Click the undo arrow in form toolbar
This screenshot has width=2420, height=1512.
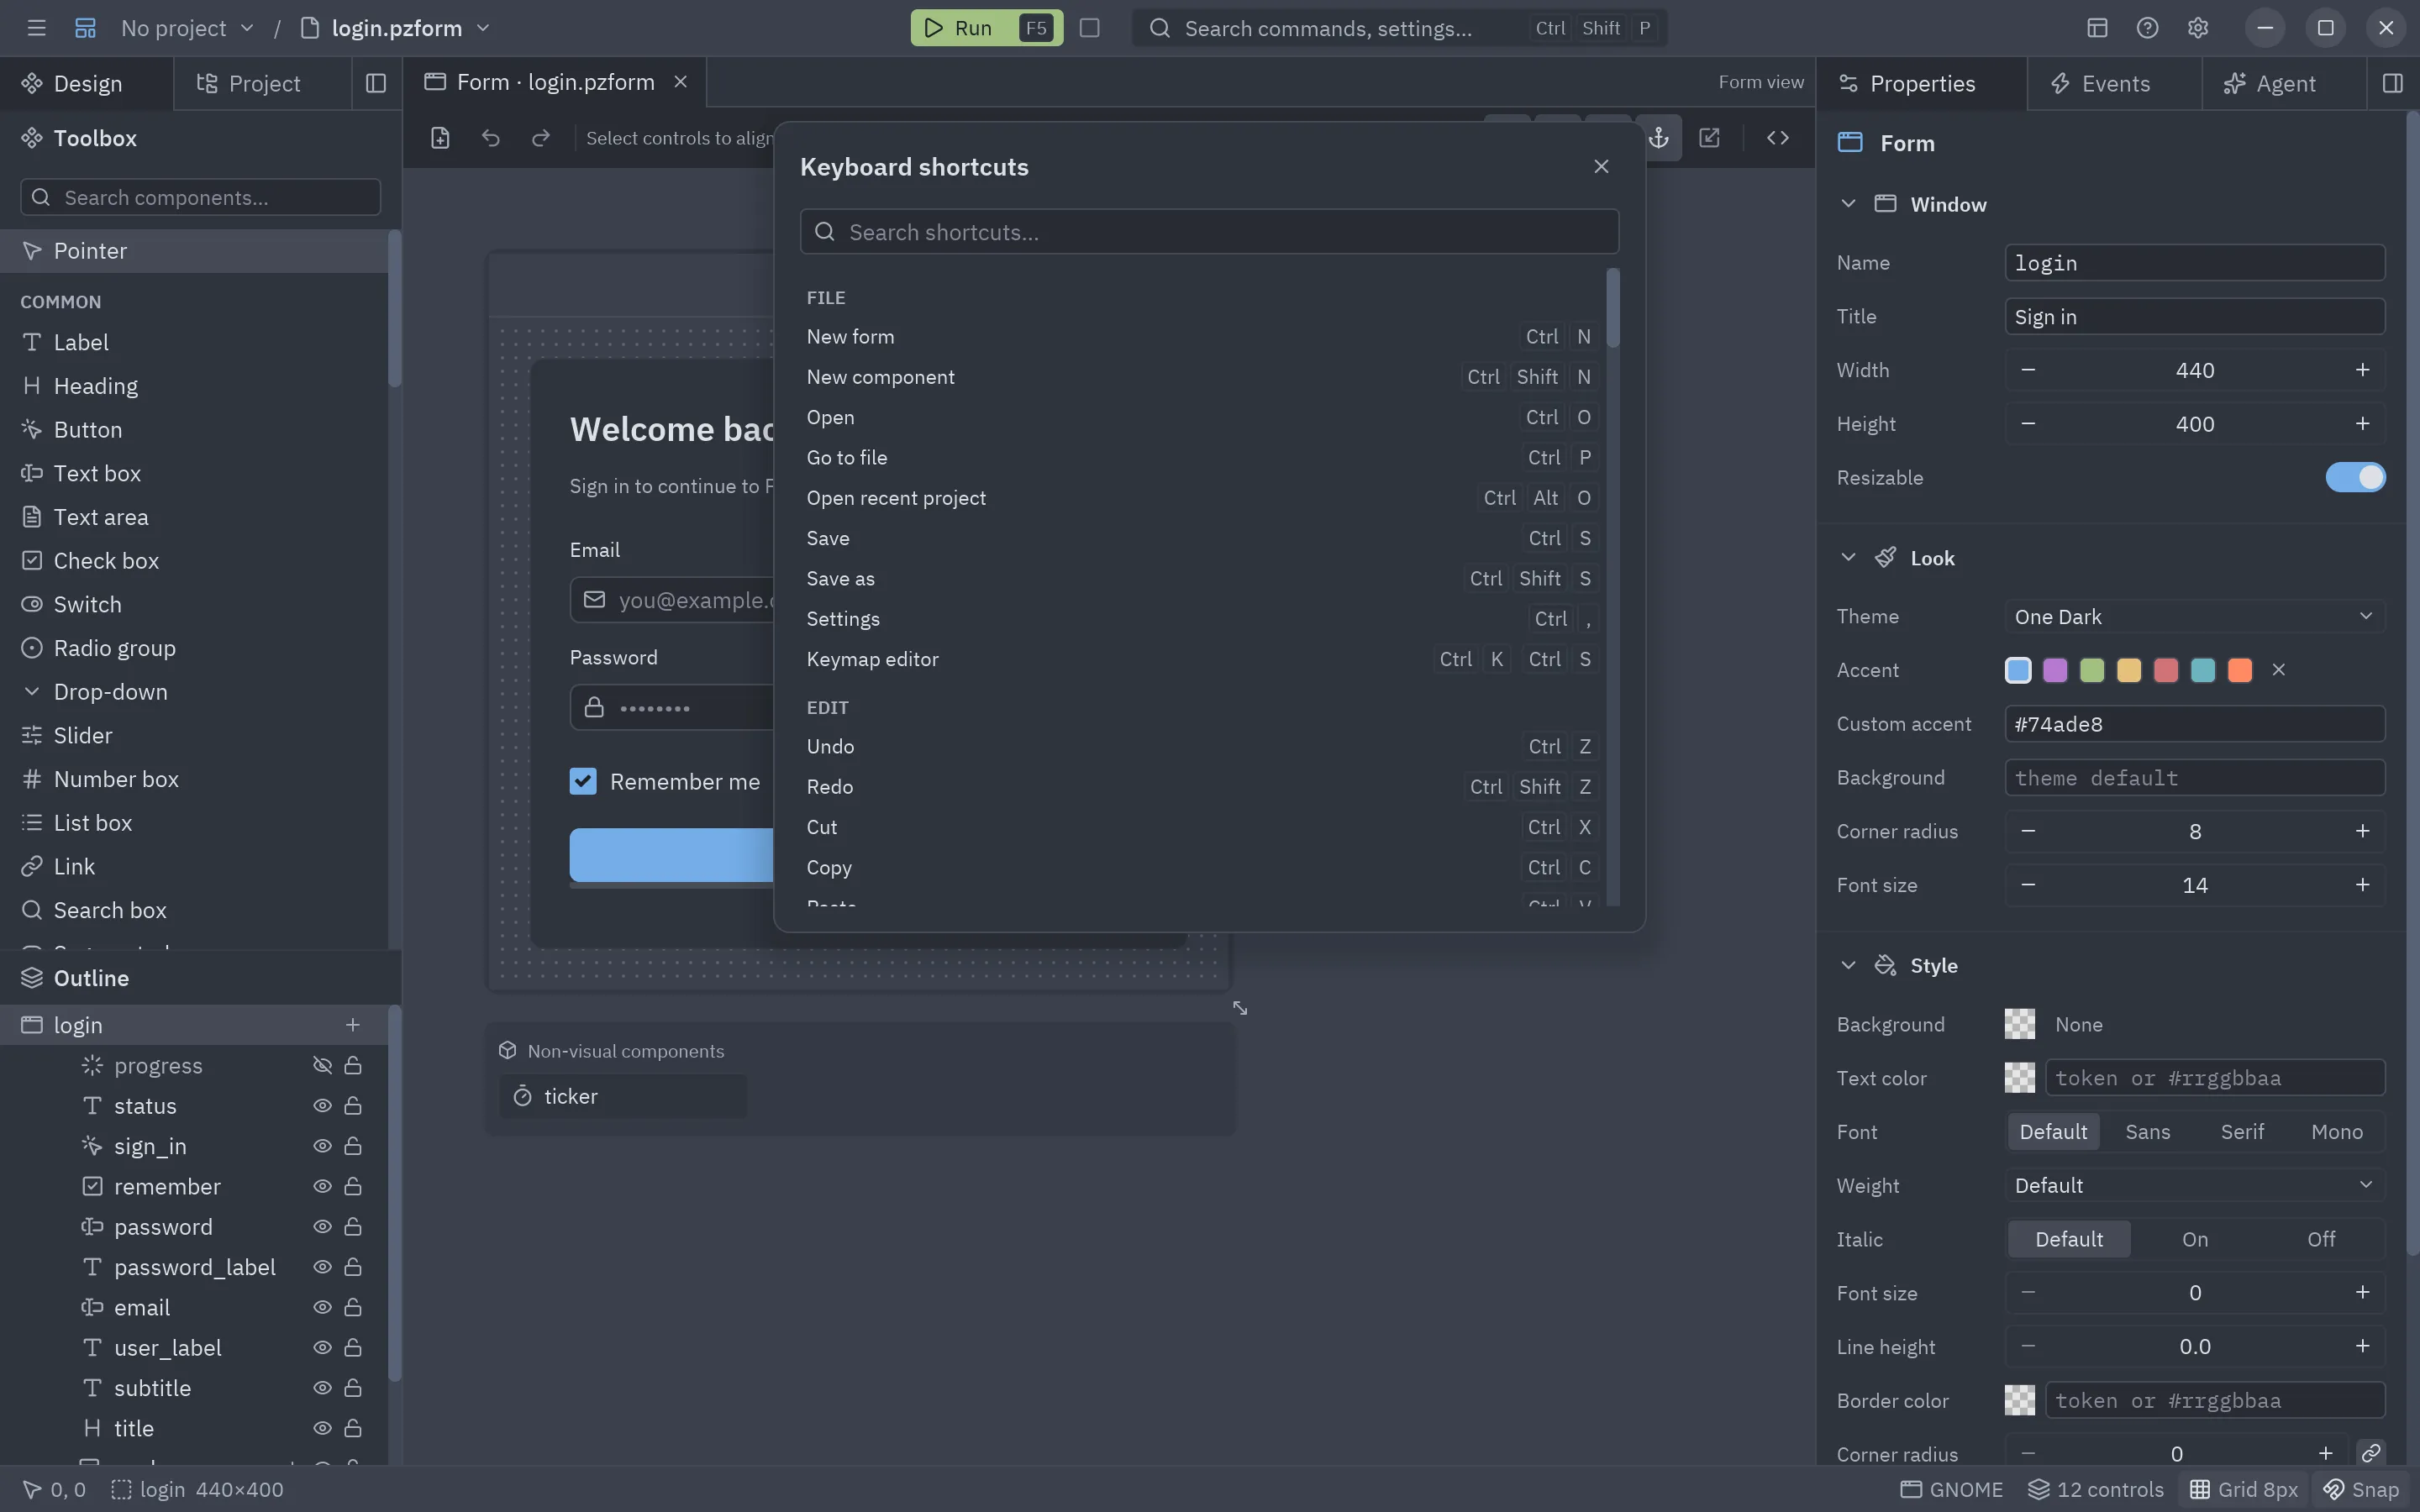(x=490, y=138)
